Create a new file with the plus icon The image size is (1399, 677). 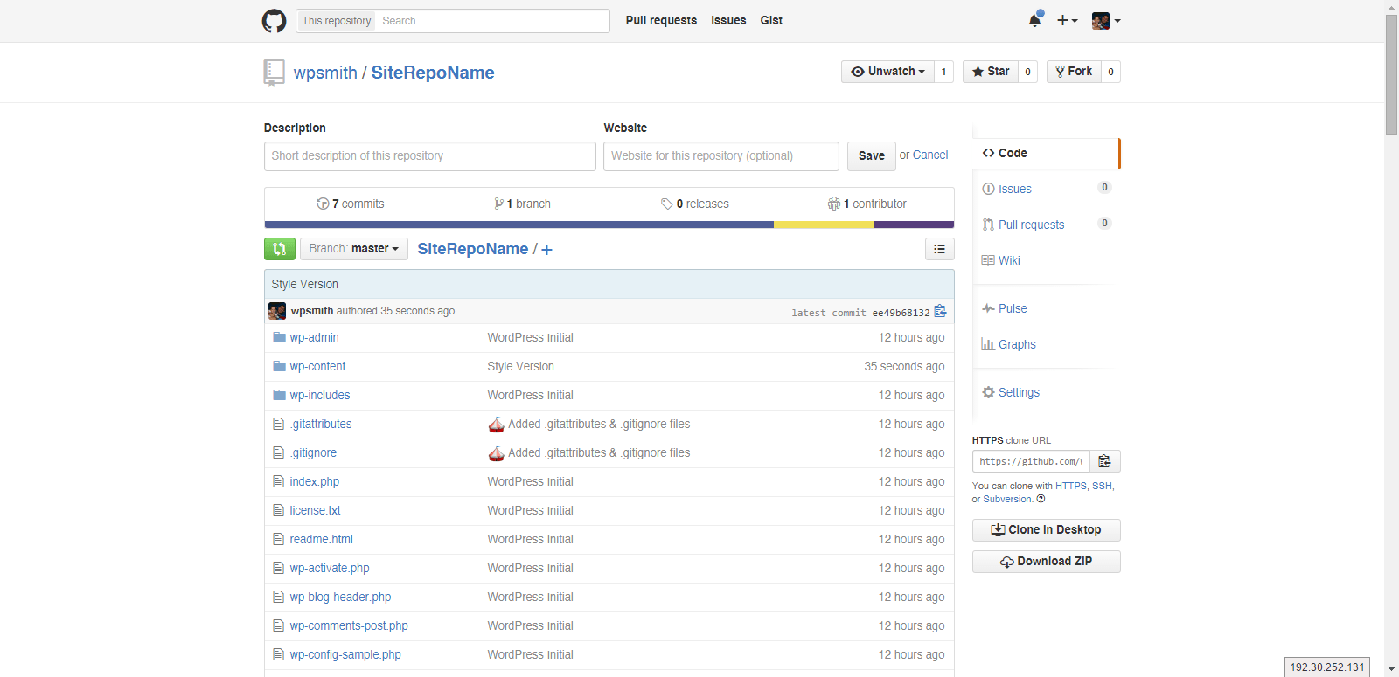point(546,250)
